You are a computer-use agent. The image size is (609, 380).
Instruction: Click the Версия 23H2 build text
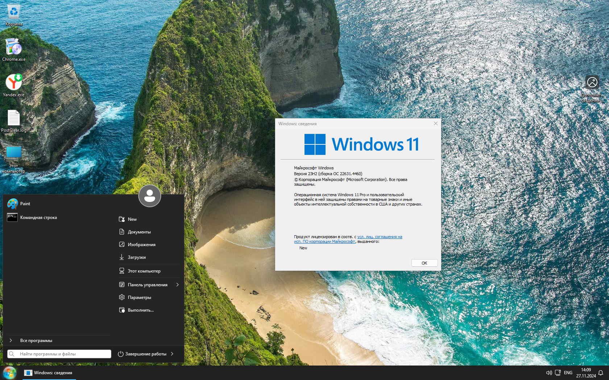pos(328,174)
